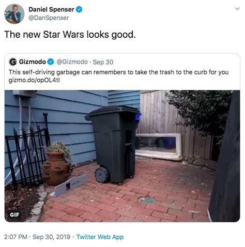Open the Gizmodo account name
Image resolution: width=245 pixels, height=247 pixels.
tap(33, 61)
